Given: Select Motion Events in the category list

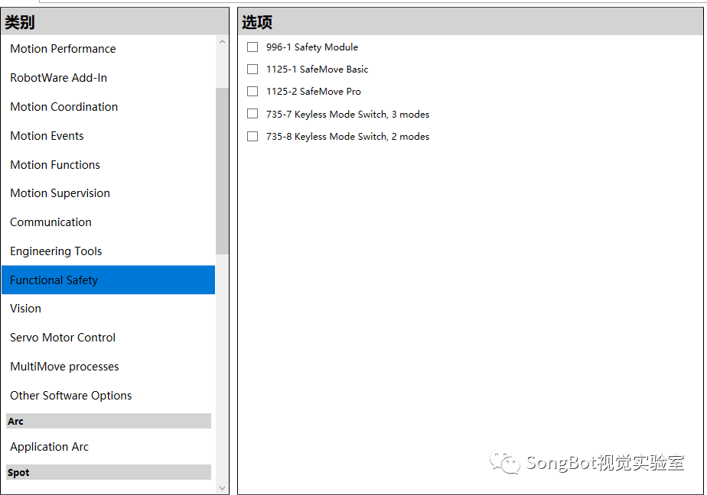Looking at the screenshot, I should (x=108, y=136).
